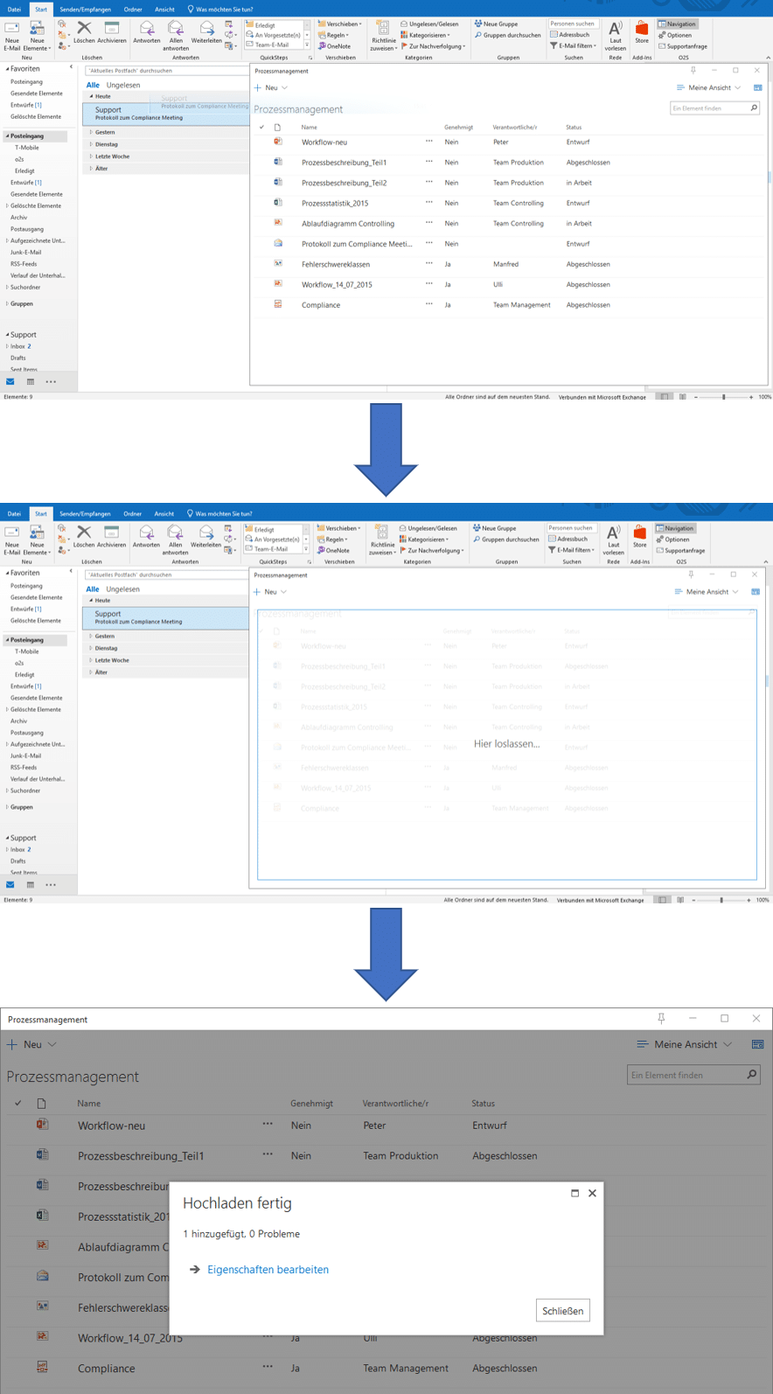Click the Eigenschaften bearbeiten link
773x1394 pixels.
click(x=268, y=1270)
